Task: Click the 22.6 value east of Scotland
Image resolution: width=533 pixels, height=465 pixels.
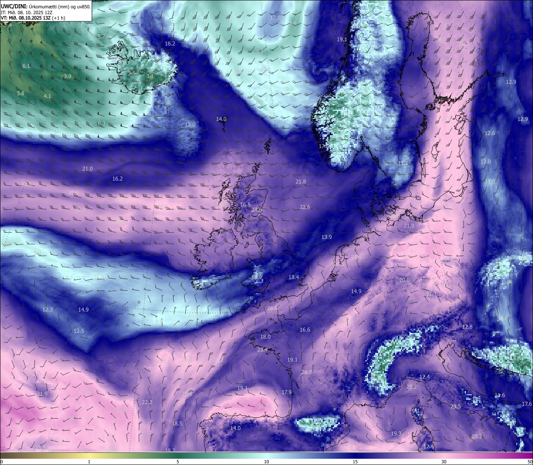Action: click(305, 207)
